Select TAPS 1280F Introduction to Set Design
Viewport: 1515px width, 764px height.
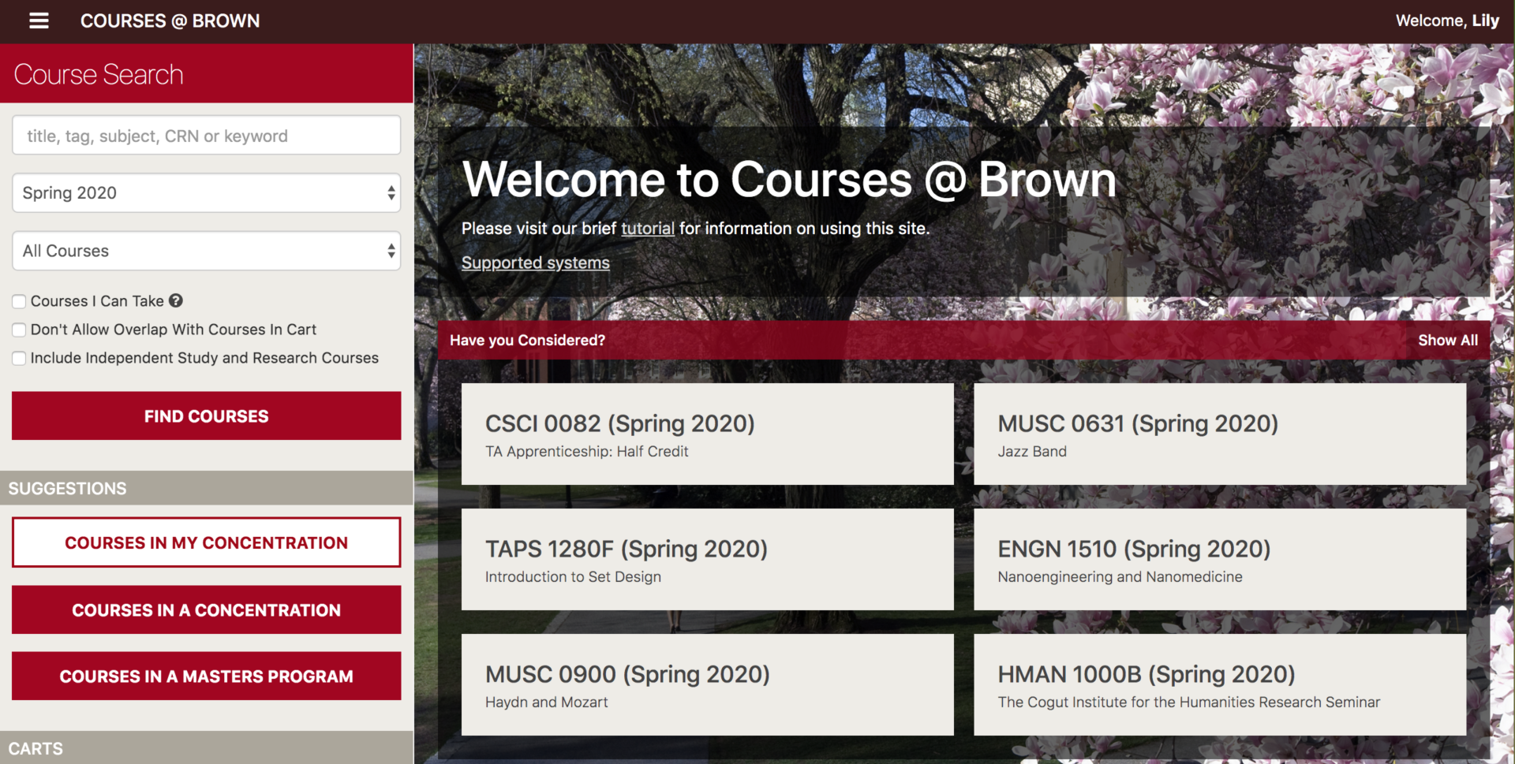point(708,559)
